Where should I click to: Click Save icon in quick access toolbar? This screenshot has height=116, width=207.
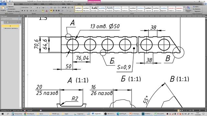point(4,1)
